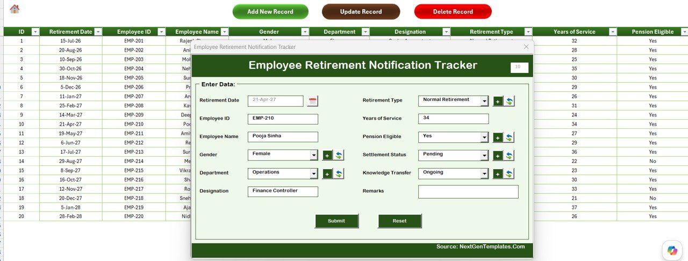Select the Years of Service cell showing 37
The width and height of the screenshot is (688, 261).
[x=575, y=207]
